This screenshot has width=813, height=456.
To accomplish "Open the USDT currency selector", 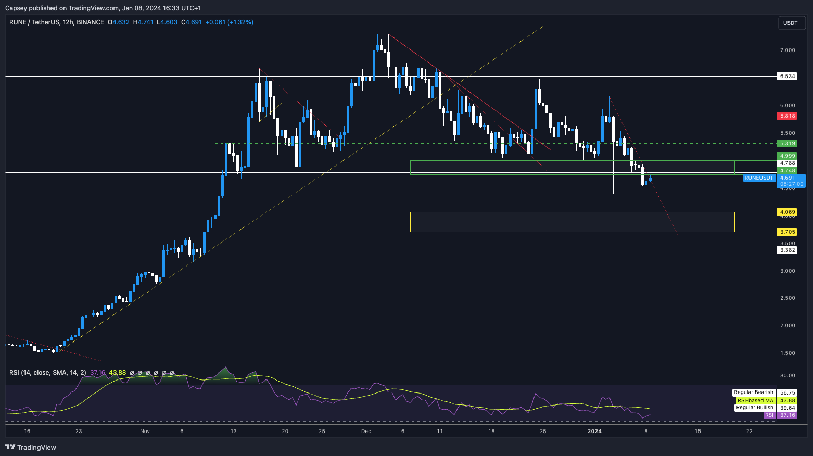I will coord(791,23).
